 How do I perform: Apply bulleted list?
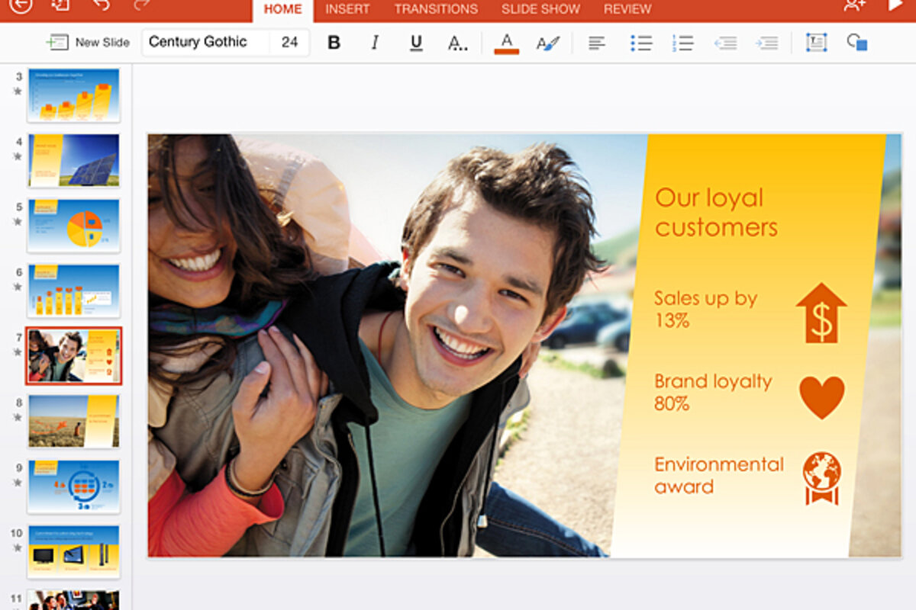click(x=641, y=43)
